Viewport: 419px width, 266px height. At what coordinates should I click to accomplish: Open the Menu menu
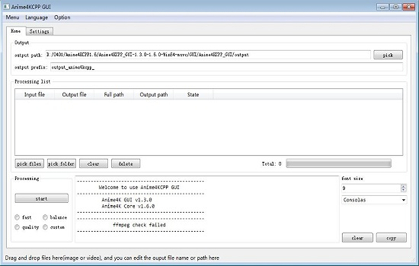click(x=13, y=17)
